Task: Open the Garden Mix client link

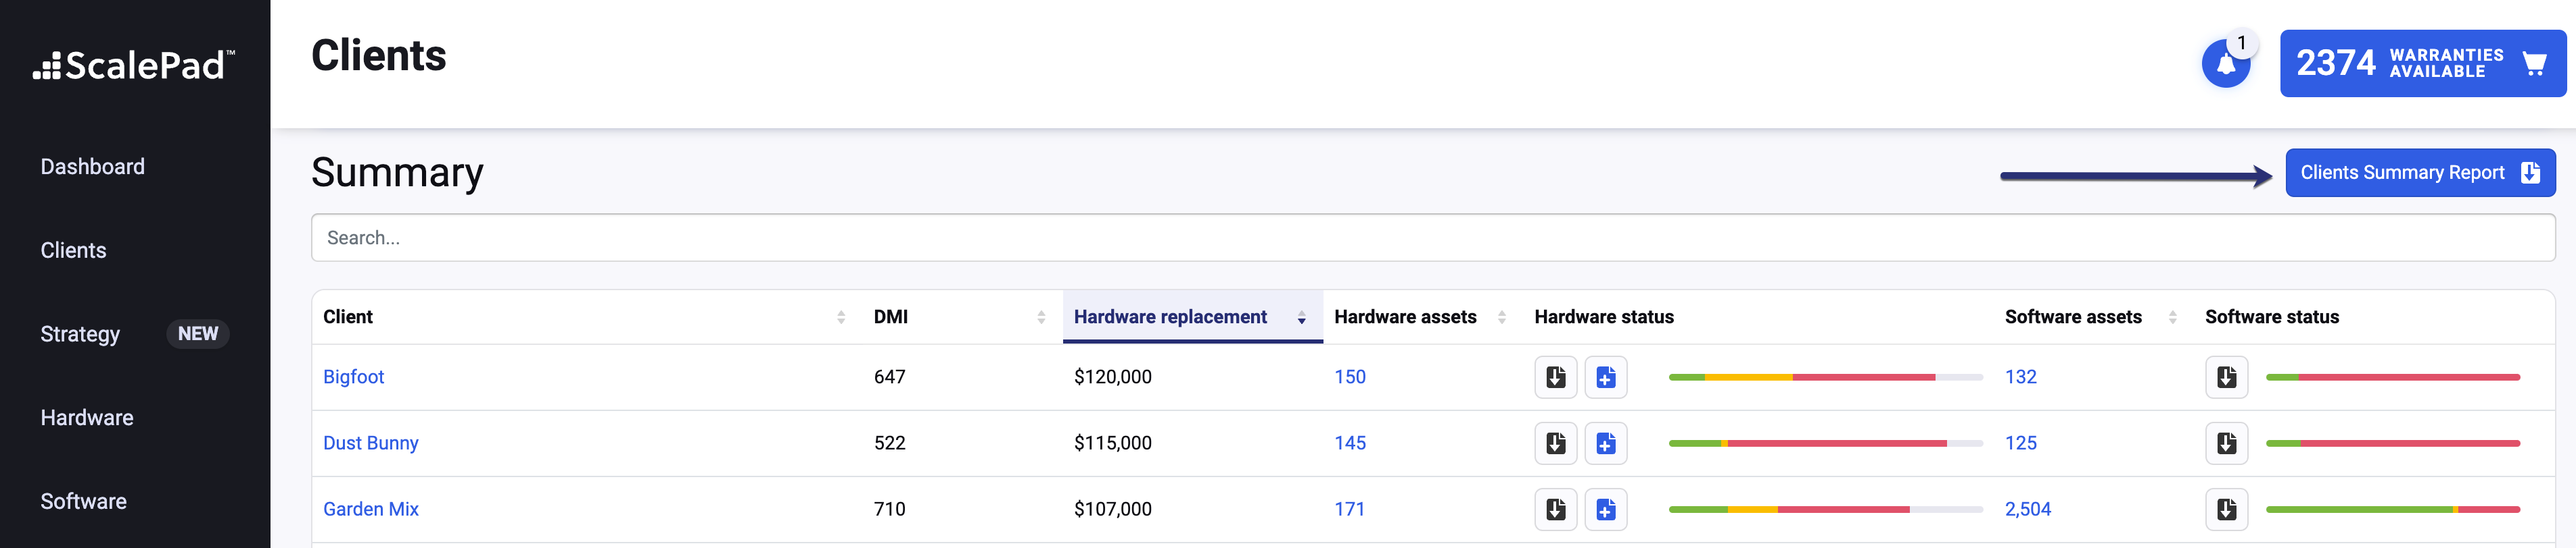Action: [x=371, y=509]
